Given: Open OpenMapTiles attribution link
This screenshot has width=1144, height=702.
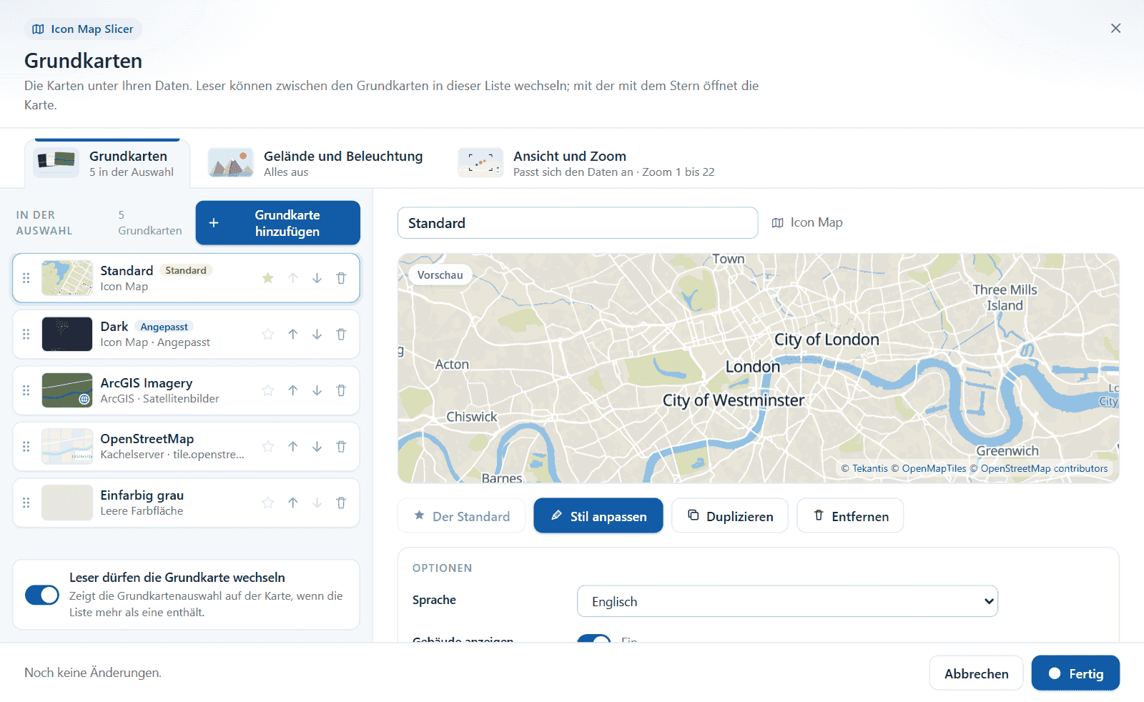Looking at the screenshot, I should pos(934,469).
